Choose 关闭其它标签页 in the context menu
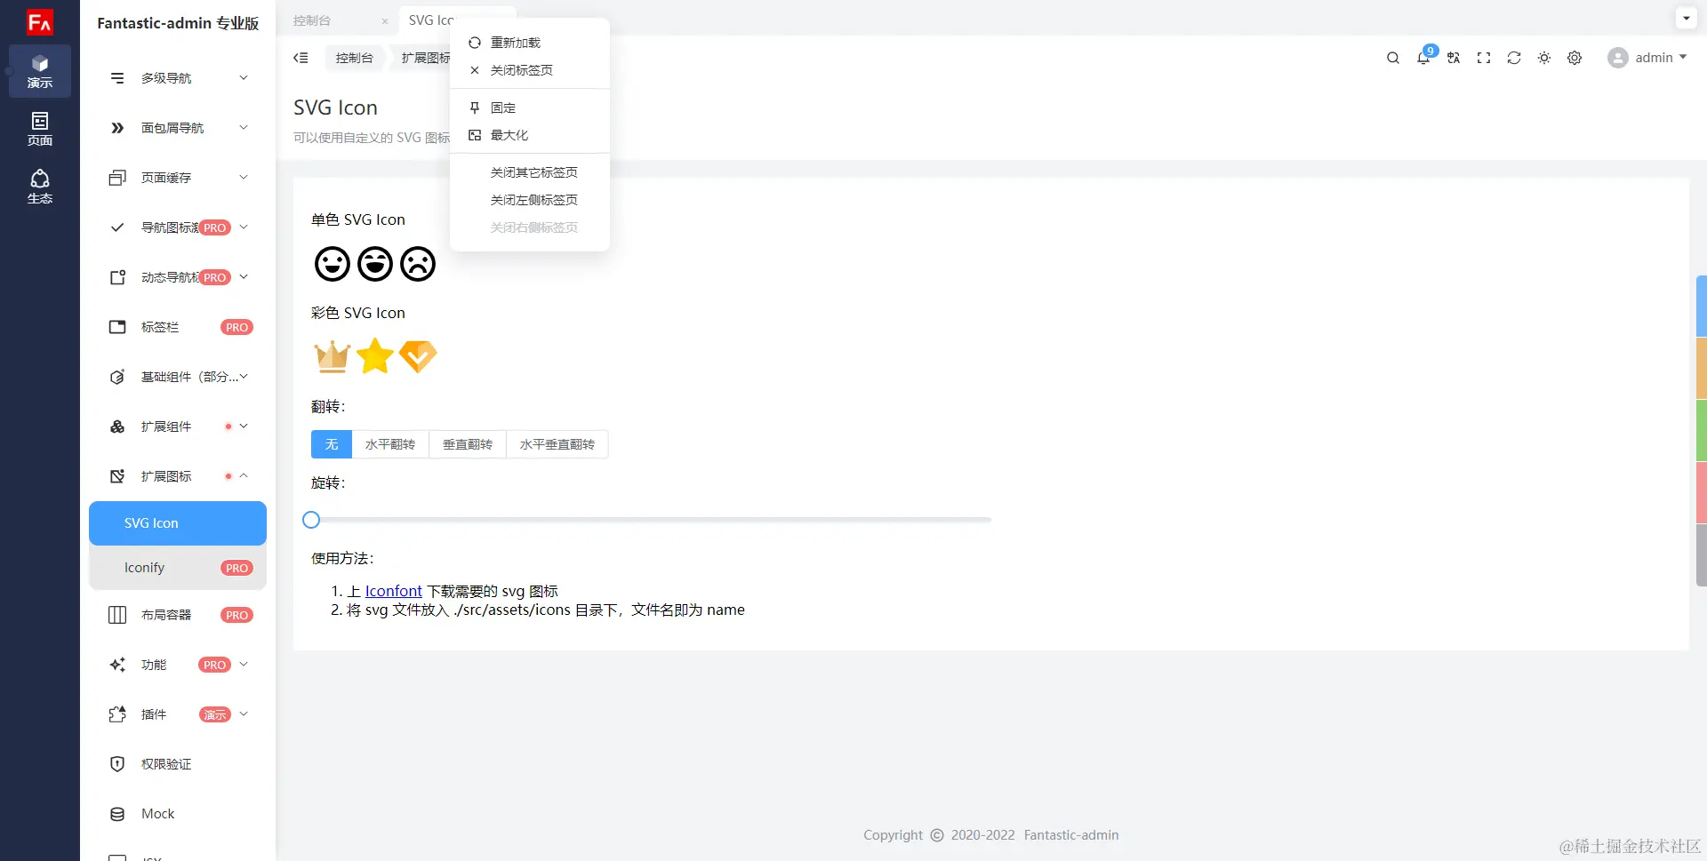 click(530, 172)
